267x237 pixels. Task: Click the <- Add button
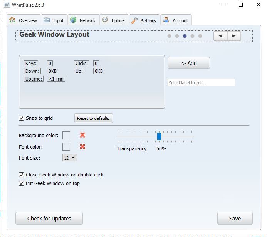pos(189,63)
